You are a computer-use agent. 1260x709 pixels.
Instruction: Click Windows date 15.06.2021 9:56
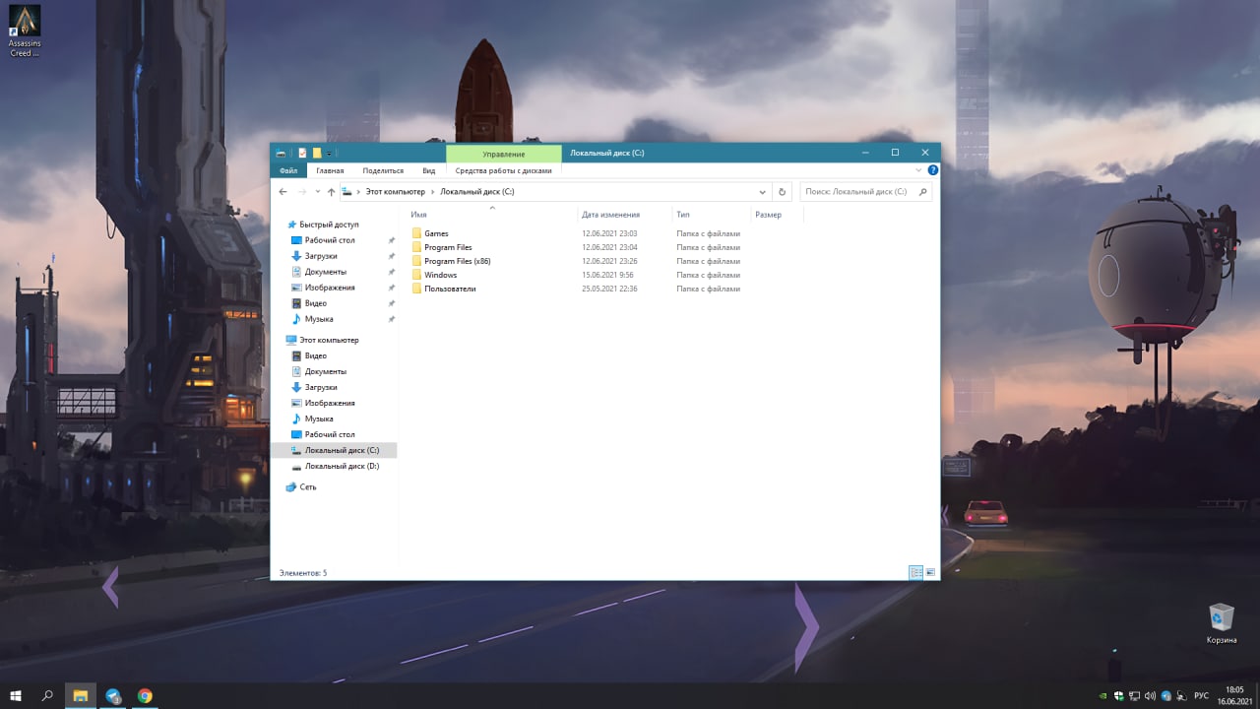607,275
